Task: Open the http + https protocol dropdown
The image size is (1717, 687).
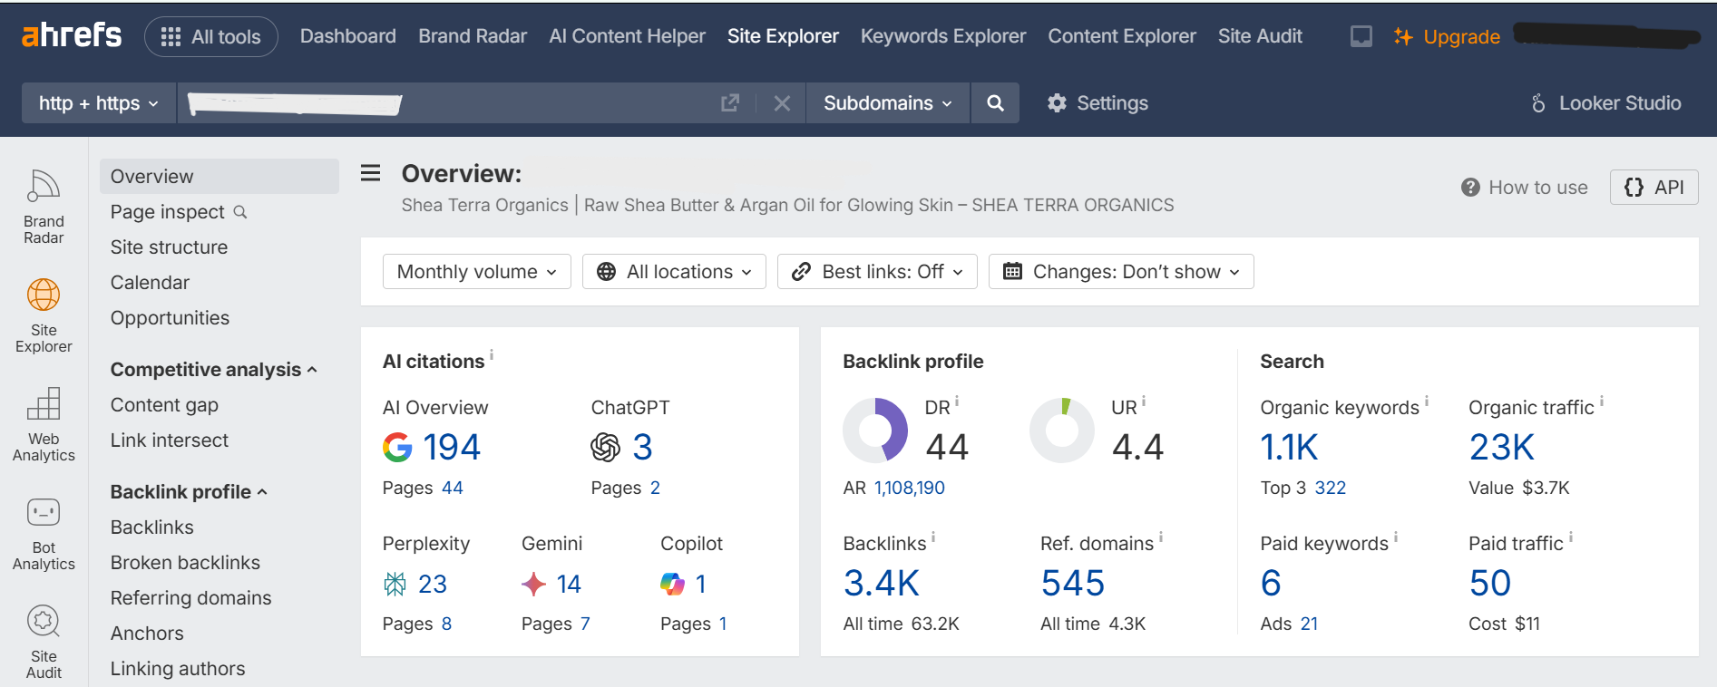Action: tap(99, 103)
